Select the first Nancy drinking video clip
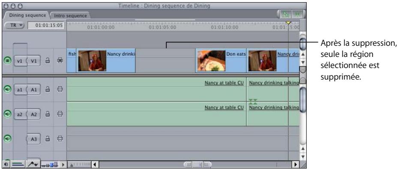The height and width of the screenshot is (169, 398). 106,61
